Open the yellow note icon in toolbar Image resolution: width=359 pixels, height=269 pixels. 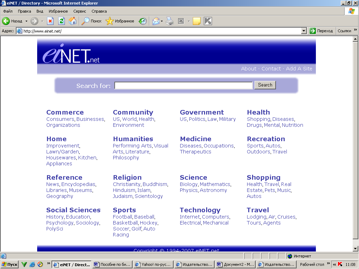(197, 21)
